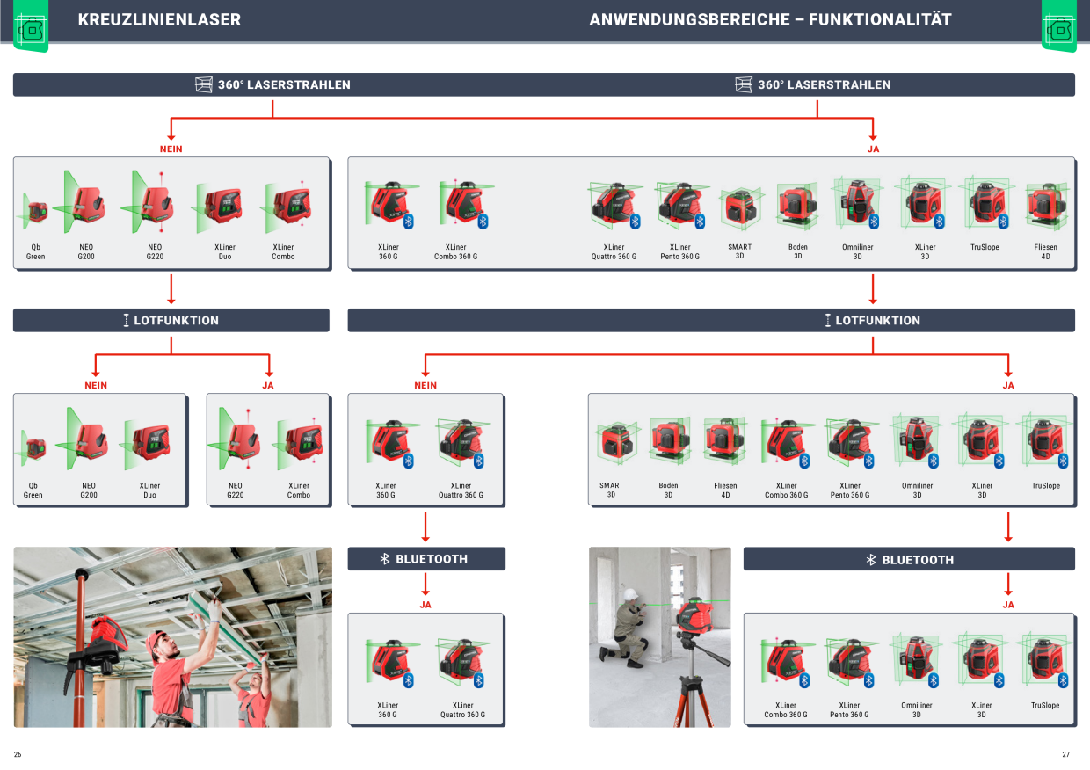Click the Bluetooth badge on Omniliner 3D in the five-product Bluetooth JA panel
Screen dimensions: 1090x770
point(934,680)
